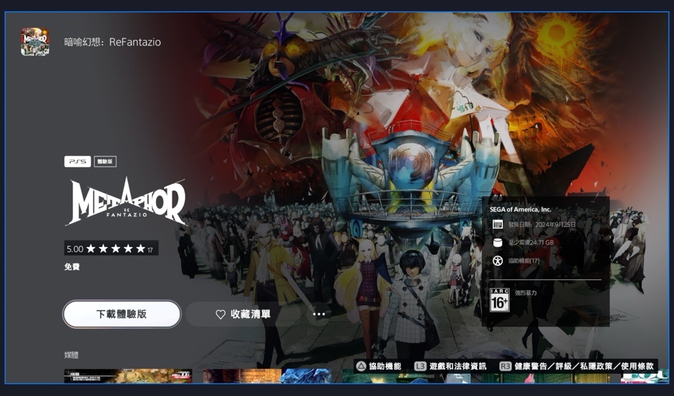Open the first media thumbnail
Viewport: 674px width, 396px height.
click(x=128, y=376)
